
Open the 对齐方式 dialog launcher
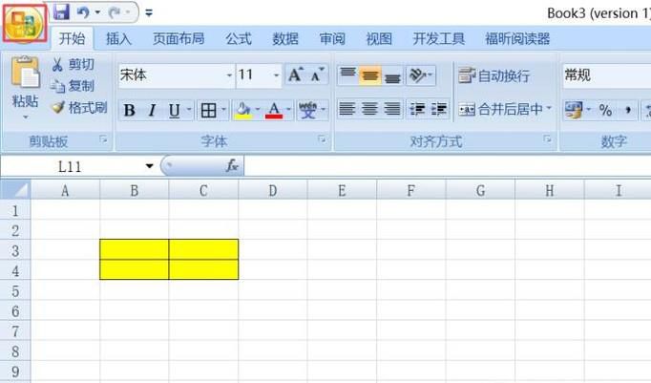pos(548,139)
